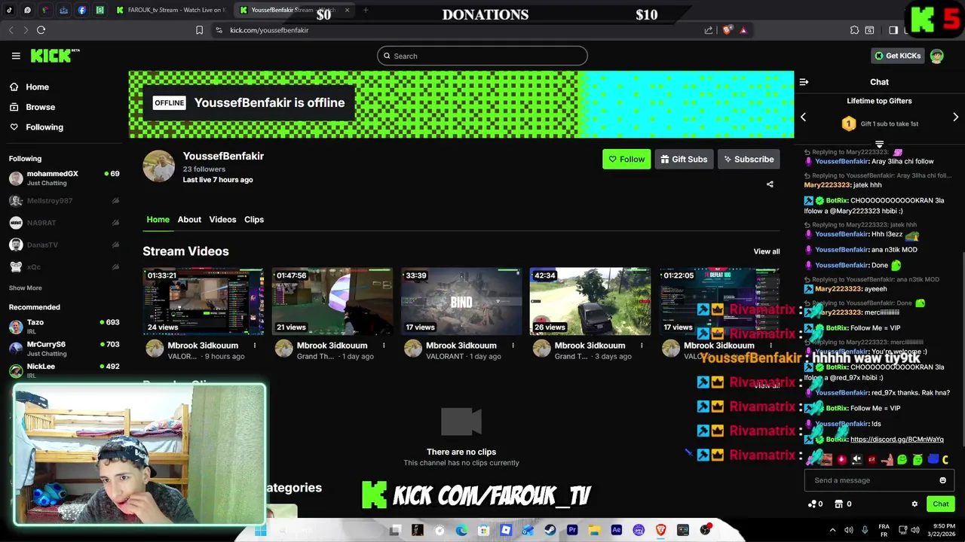Image resolution: width=965 pixels, height=542 pixels.
Task: Expand Show more followed channels
Action: pyautogui.click(x=26, y=288)
